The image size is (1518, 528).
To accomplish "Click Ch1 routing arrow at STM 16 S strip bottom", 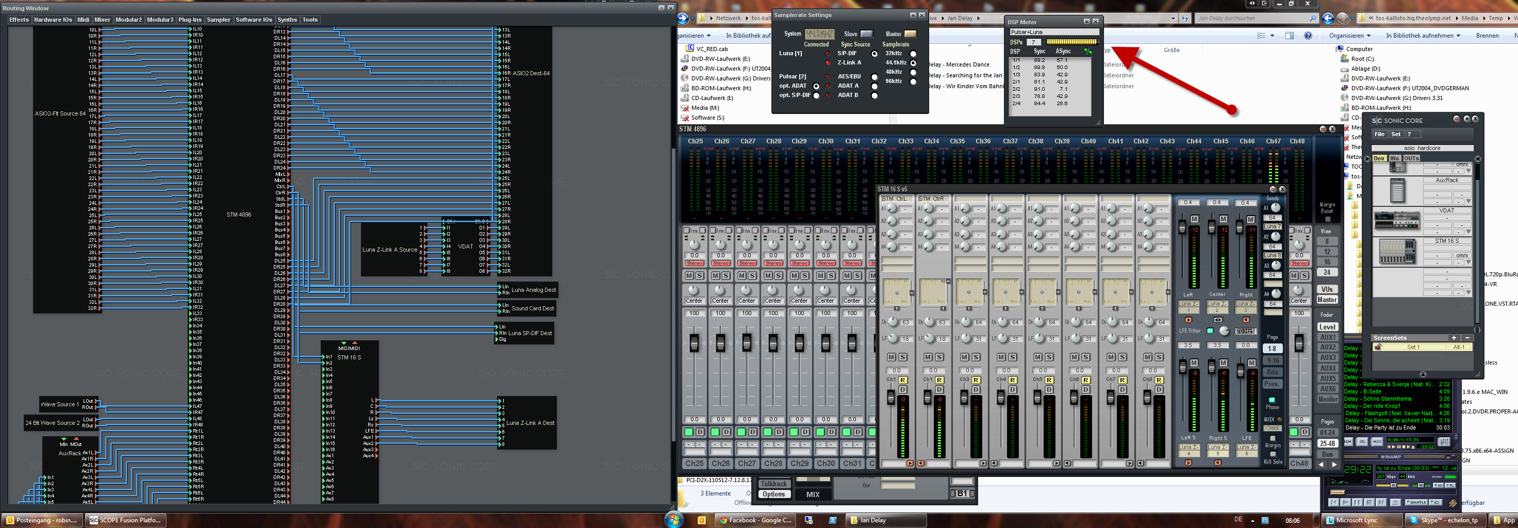I will (911, 463).
